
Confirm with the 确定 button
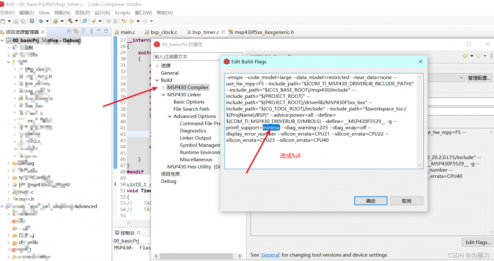coord(370,201)
